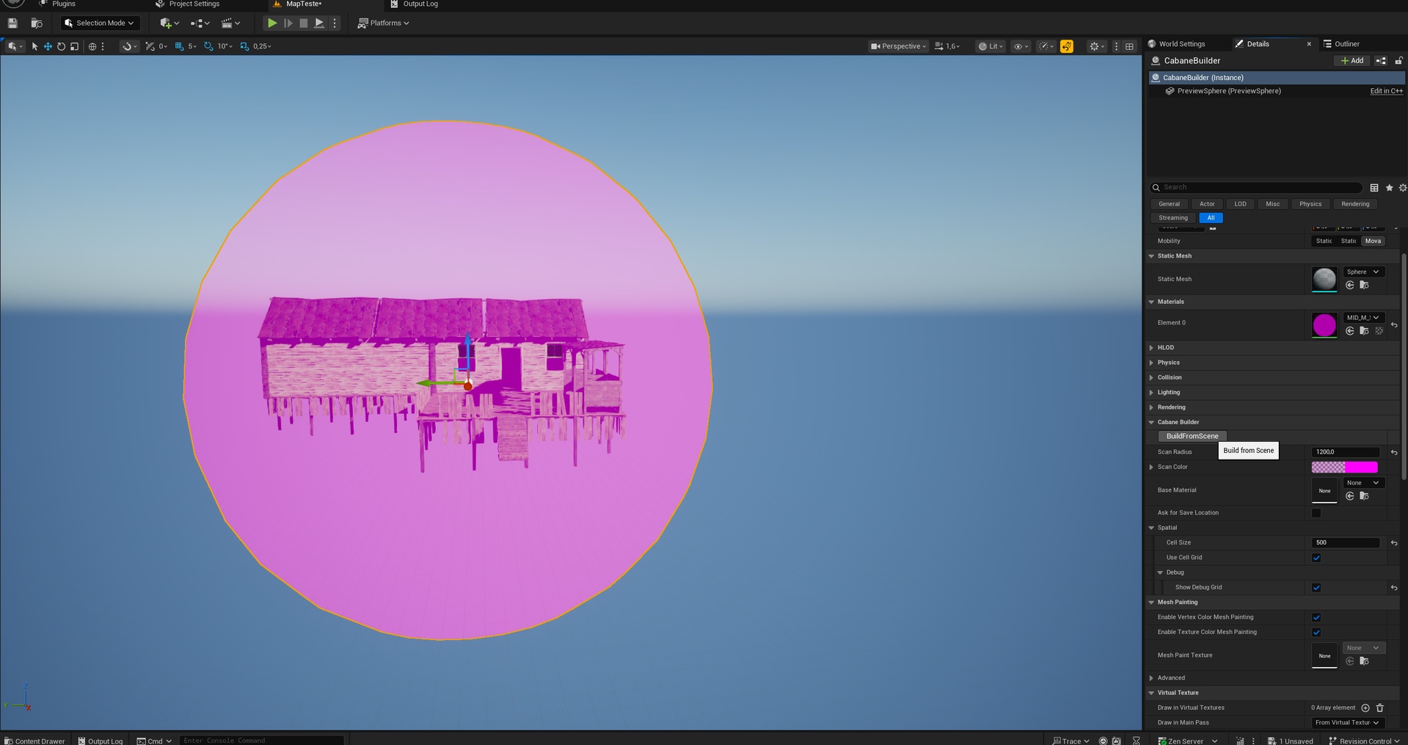Click the BuildFromScene button
This screenshot has width=1408, height=745.
click(x=1192, y=437)
